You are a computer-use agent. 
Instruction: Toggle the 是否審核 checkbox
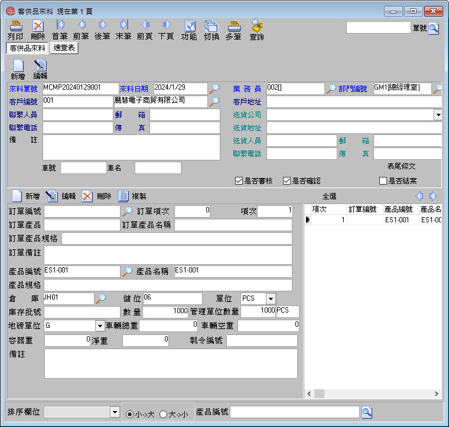coord(239,181)
